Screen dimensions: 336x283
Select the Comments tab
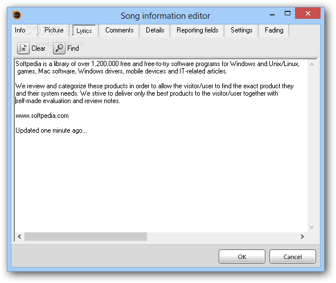pyautogui.click(x=120, y=30)
